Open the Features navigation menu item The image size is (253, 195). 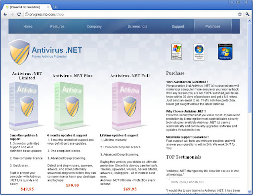pos(57,27)
